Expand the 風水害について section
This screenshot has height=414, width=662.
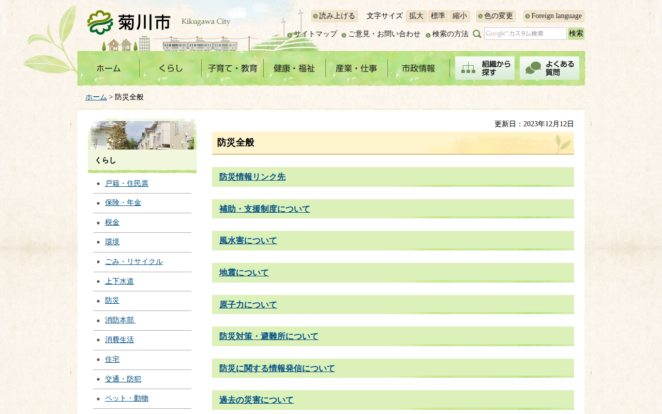[248, 241]
